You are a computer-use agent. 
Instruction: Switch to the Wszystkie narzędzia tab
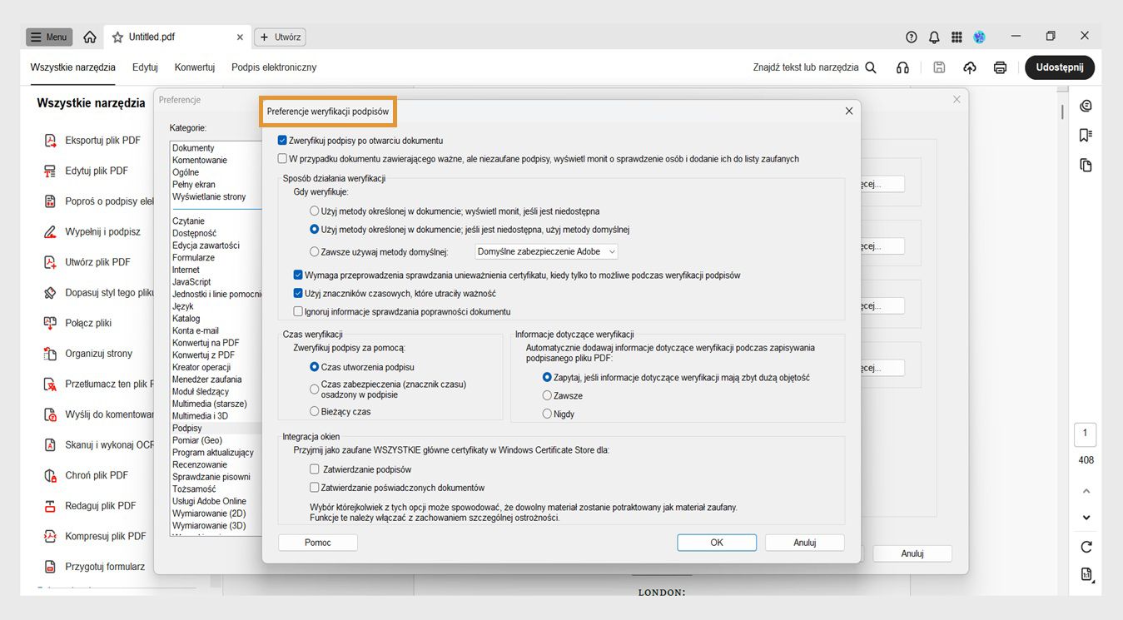tap(73, 67)
